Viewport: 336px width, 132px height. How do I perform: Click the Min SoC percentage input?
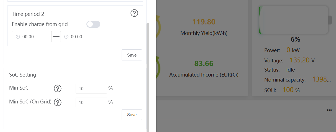tap(91, 89)
